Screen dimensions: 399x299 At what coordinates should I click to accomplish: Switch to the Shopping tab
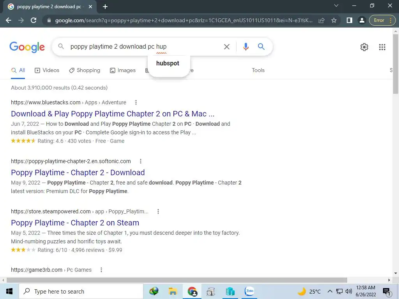tap(85, 70)
